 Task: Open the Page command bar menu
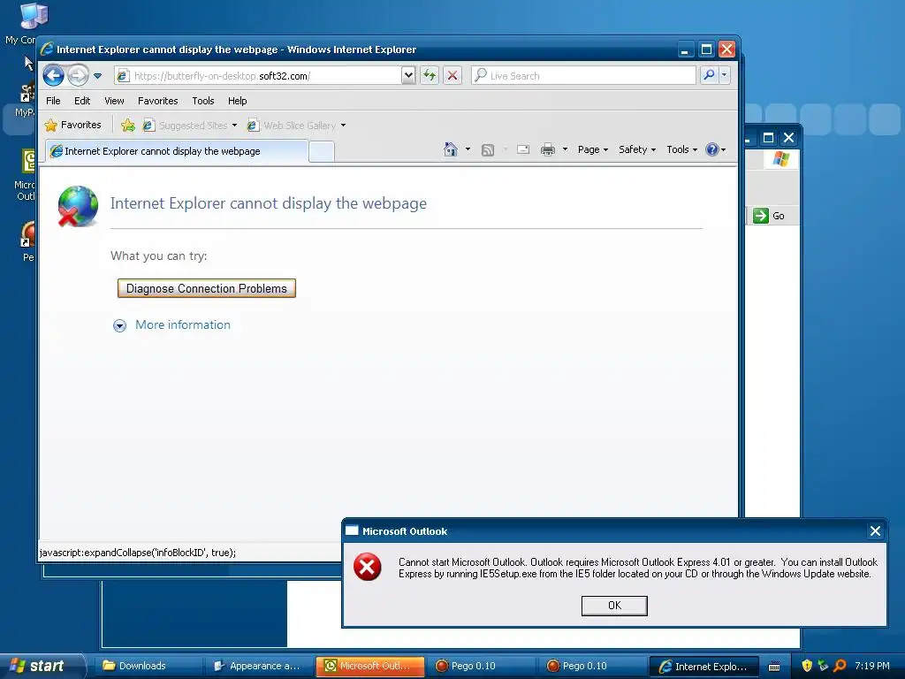[x=593, y=149]
